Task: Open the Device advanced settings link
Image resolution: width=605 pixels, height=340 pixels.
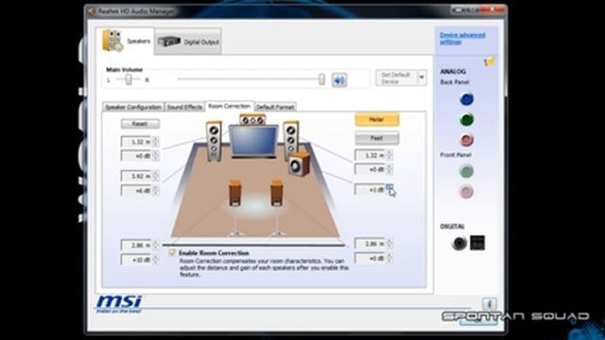Action: pyautogui.click(x=462, y=38)
